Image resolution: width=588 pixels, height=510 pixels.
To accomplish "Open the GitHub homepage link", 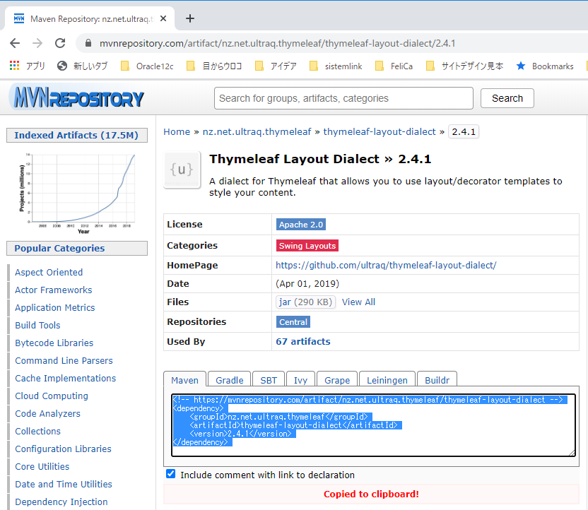I will click(x=386, y=266).
